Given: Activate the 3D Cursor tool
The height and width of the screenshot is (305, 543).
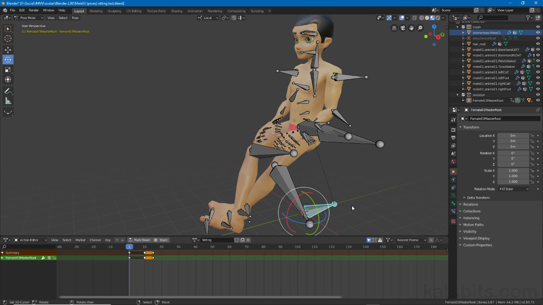Looking at the screenshot, I should [8, 39].
